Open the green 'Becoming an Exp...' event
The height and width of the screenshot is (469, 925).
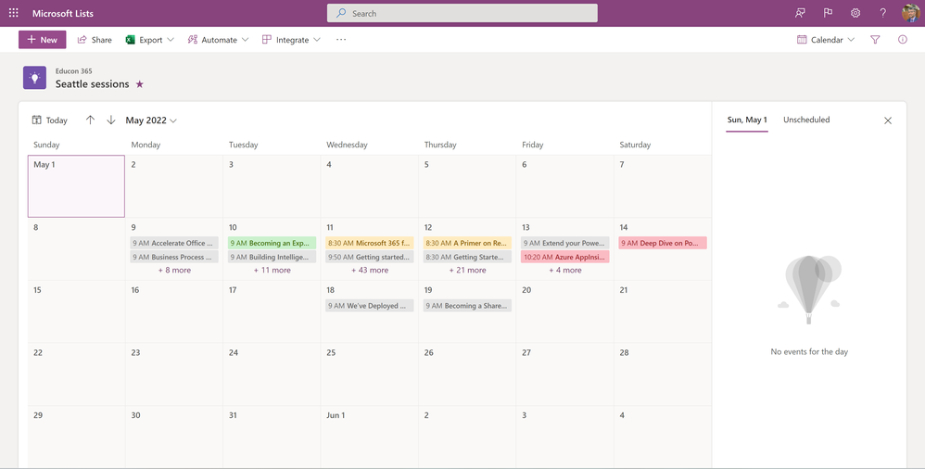(x=272, y=243)
